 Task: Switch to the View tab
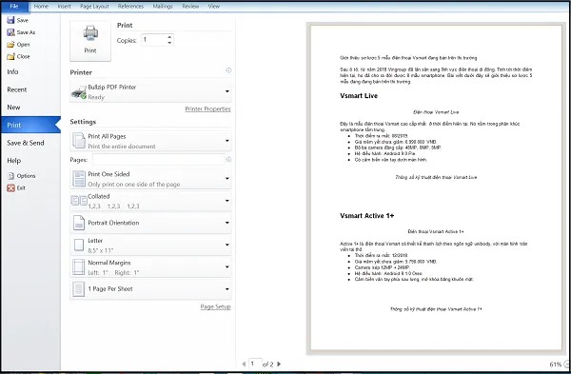coord(214,7)
